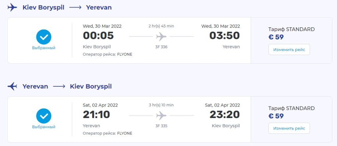The height and width of the screenshot is (146, 337).
Task: Click the 03:50 arrival time
Action: point(224,36)
